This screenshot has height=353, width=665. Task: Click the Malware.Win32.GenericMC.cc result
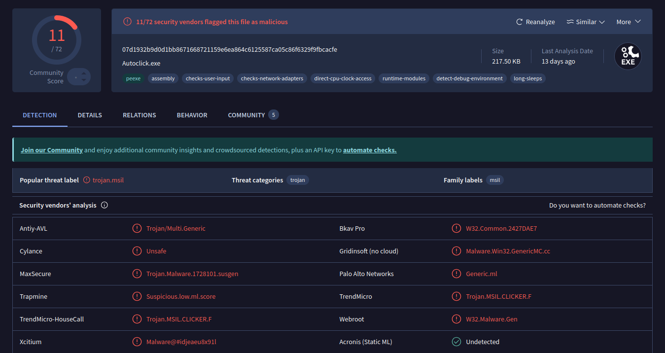pos(508,251)
